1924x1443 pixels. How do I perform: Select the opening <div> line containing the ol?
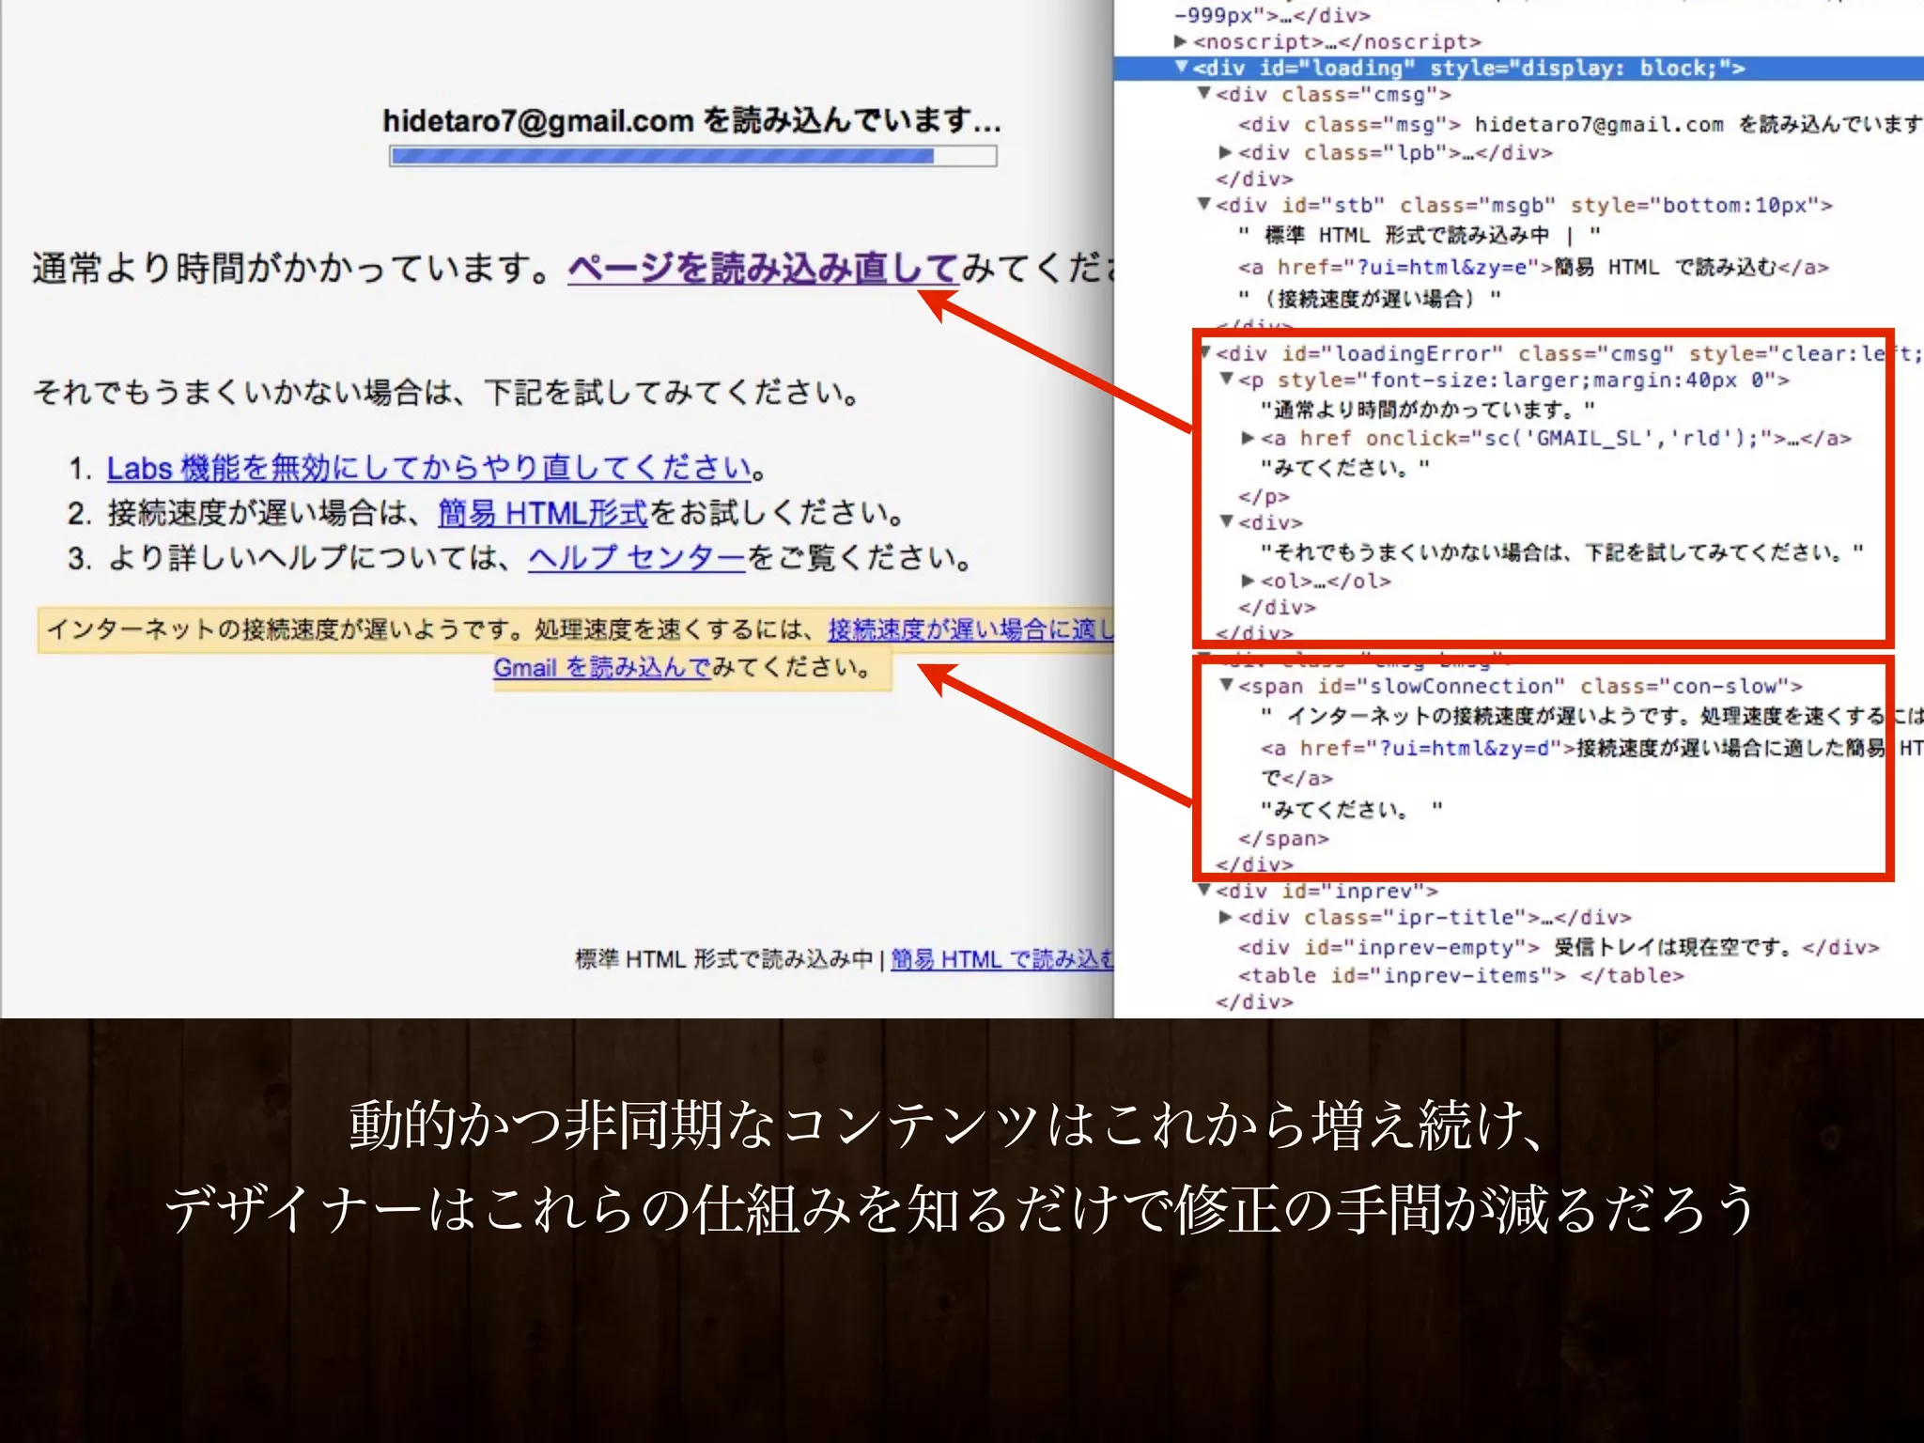tap(1270, 522)
